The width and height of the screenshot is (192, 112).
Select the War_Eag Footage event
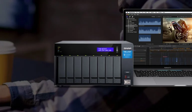click(x=133, y=32)
